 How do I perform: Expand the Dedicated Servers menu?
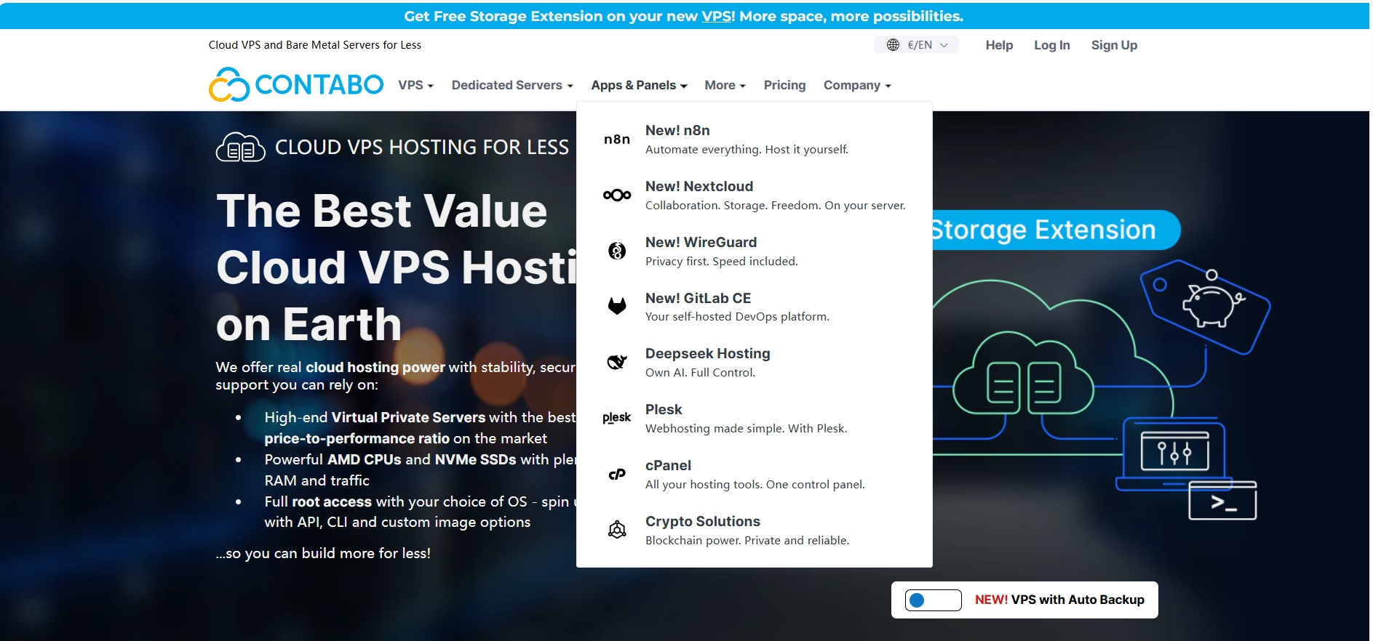point(512,85)
